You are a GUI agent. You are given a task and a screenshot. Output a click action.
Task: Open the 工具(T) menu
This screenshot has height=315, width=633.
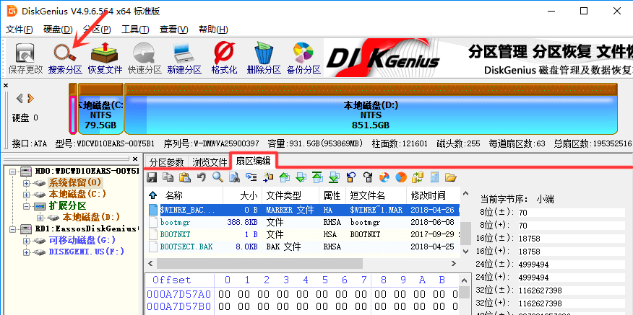(x=135, y=30)
